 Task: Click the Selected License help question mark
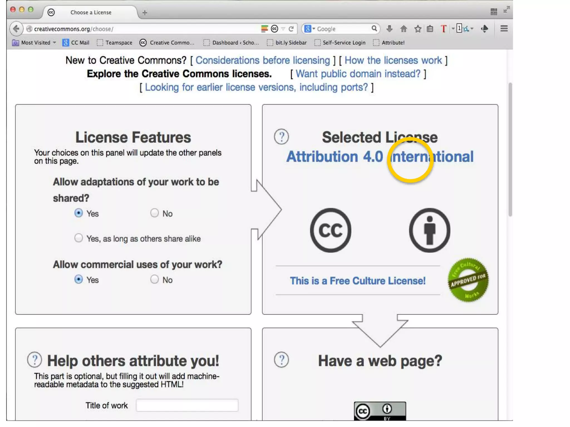(281, 137)
